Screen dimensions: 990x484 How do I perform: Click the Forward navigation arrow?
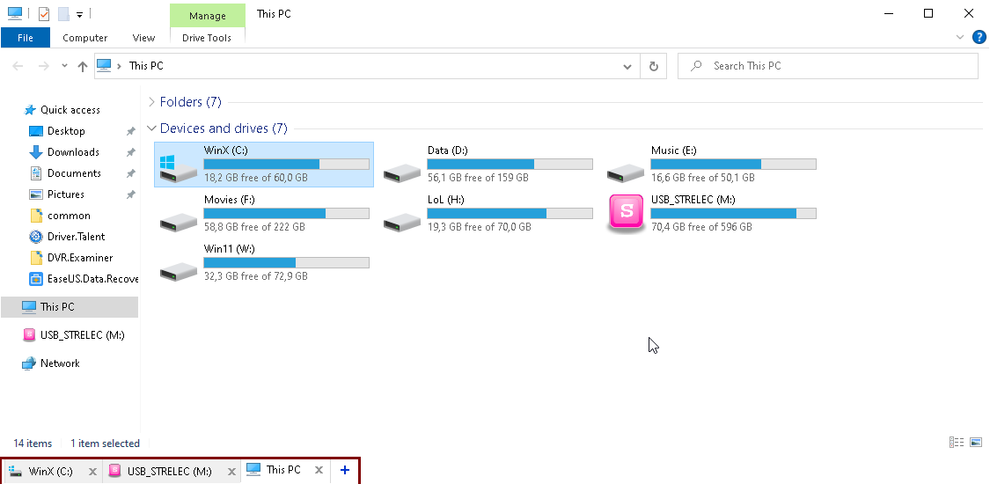(43, 66)
